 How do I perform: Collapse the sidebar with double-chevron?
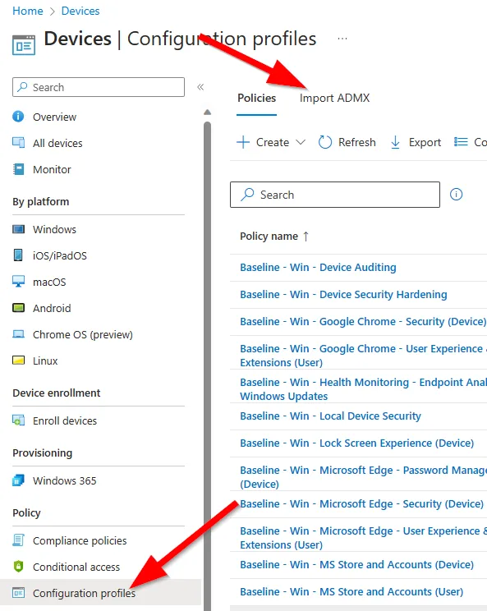pyautogui.click(x=200, y=87)
